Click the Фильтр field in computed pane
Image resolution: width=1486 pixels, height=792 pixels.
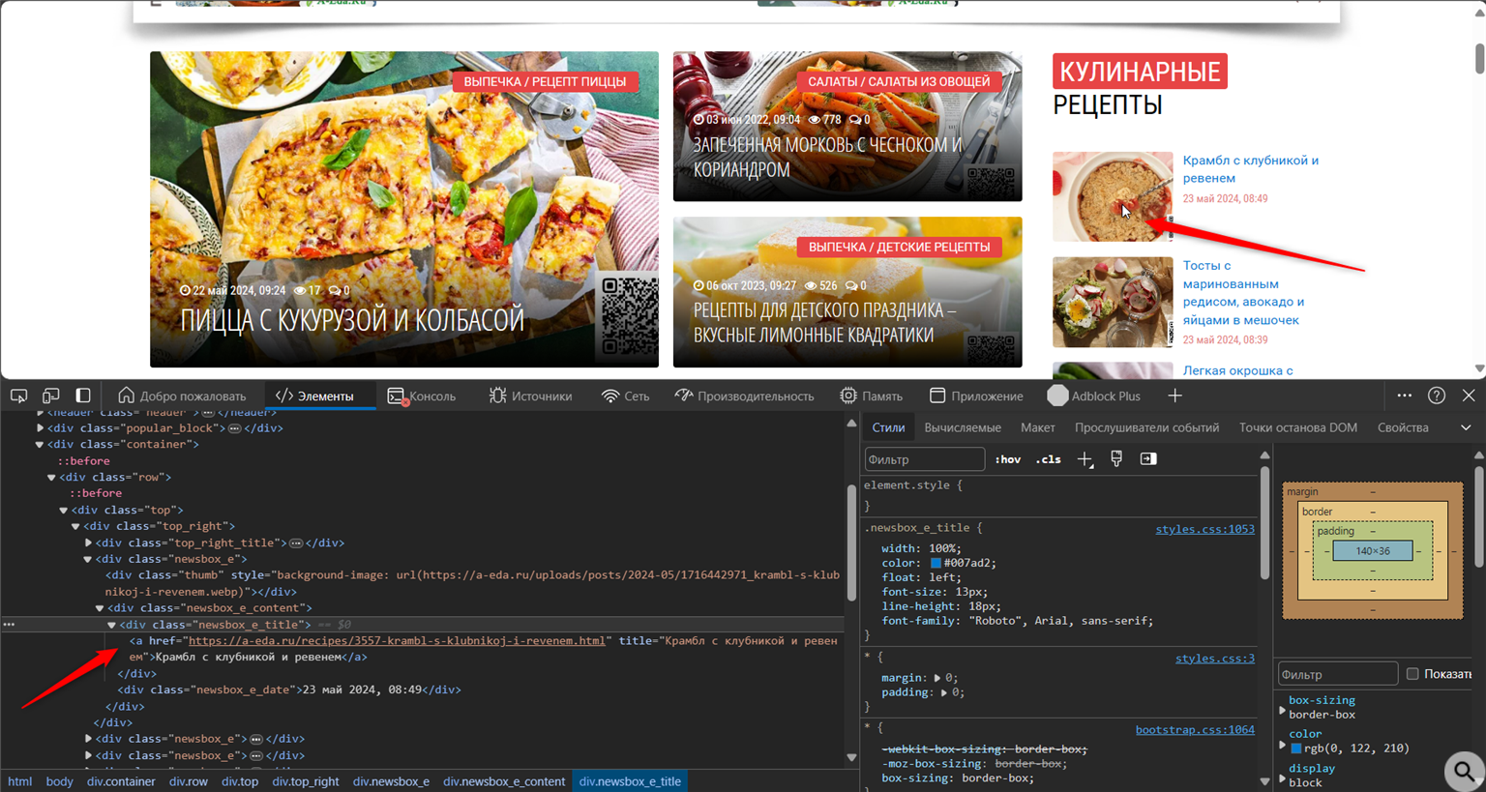pos(1338,674)
